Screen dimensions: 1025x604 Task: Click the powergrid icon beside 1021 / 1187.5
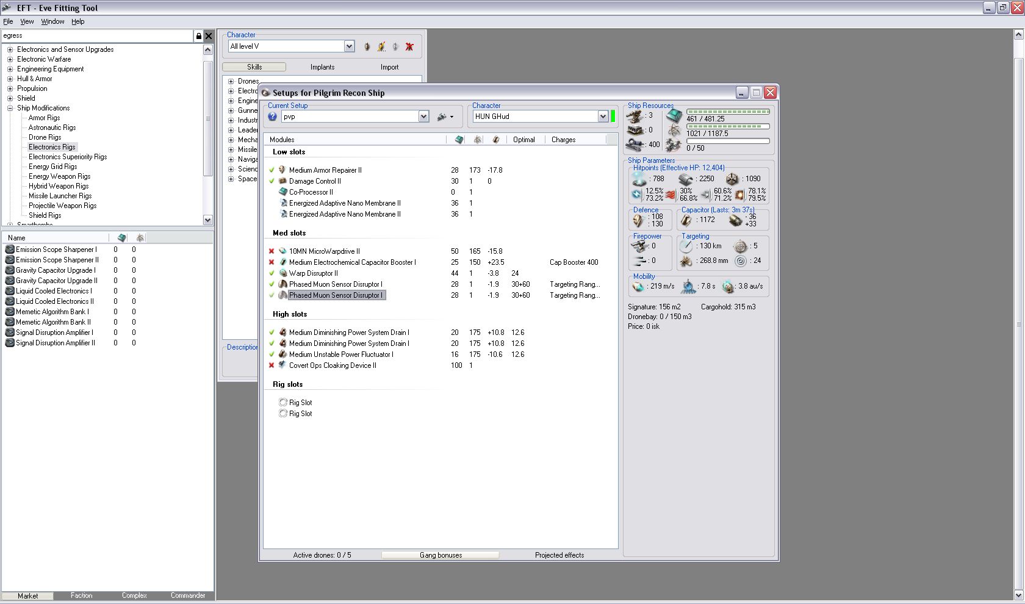[x=674, y=131]
